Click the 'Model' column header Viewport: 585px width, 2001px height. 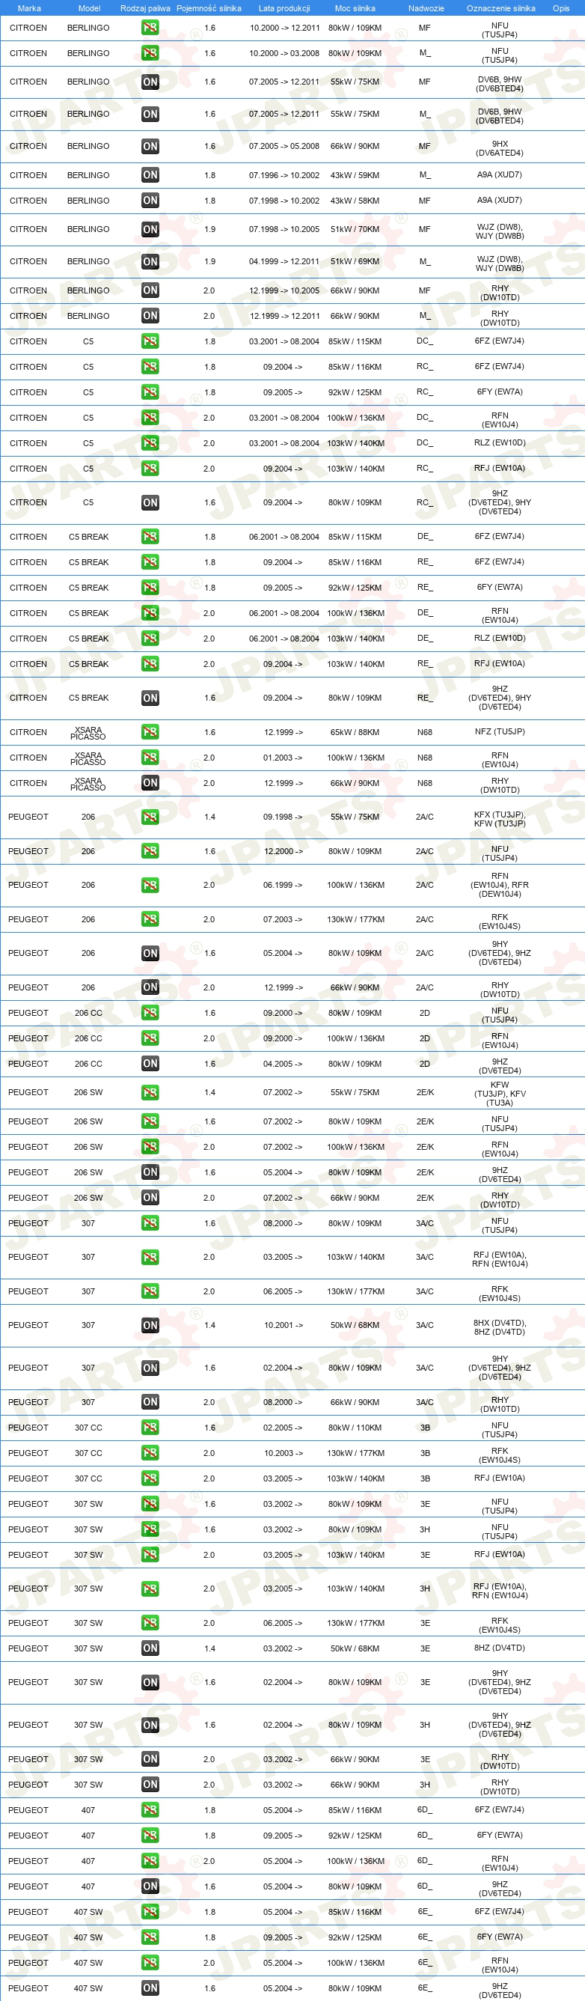point(89,7)
